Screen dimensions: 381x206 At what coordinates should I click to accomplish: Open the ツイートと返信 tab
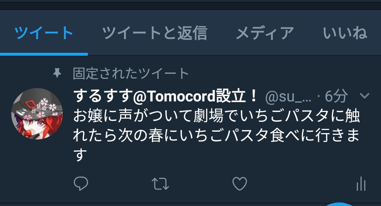[x=155, y=32]
